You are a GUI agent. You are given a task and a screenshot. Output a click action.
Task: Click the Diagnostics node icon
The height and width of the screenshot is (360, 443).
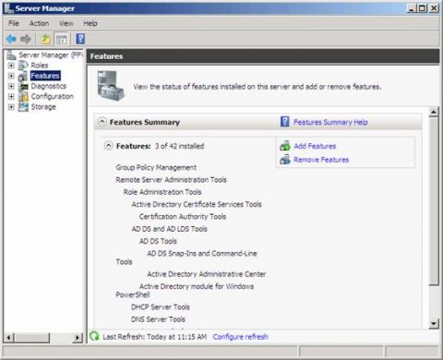tap(23, 87)
